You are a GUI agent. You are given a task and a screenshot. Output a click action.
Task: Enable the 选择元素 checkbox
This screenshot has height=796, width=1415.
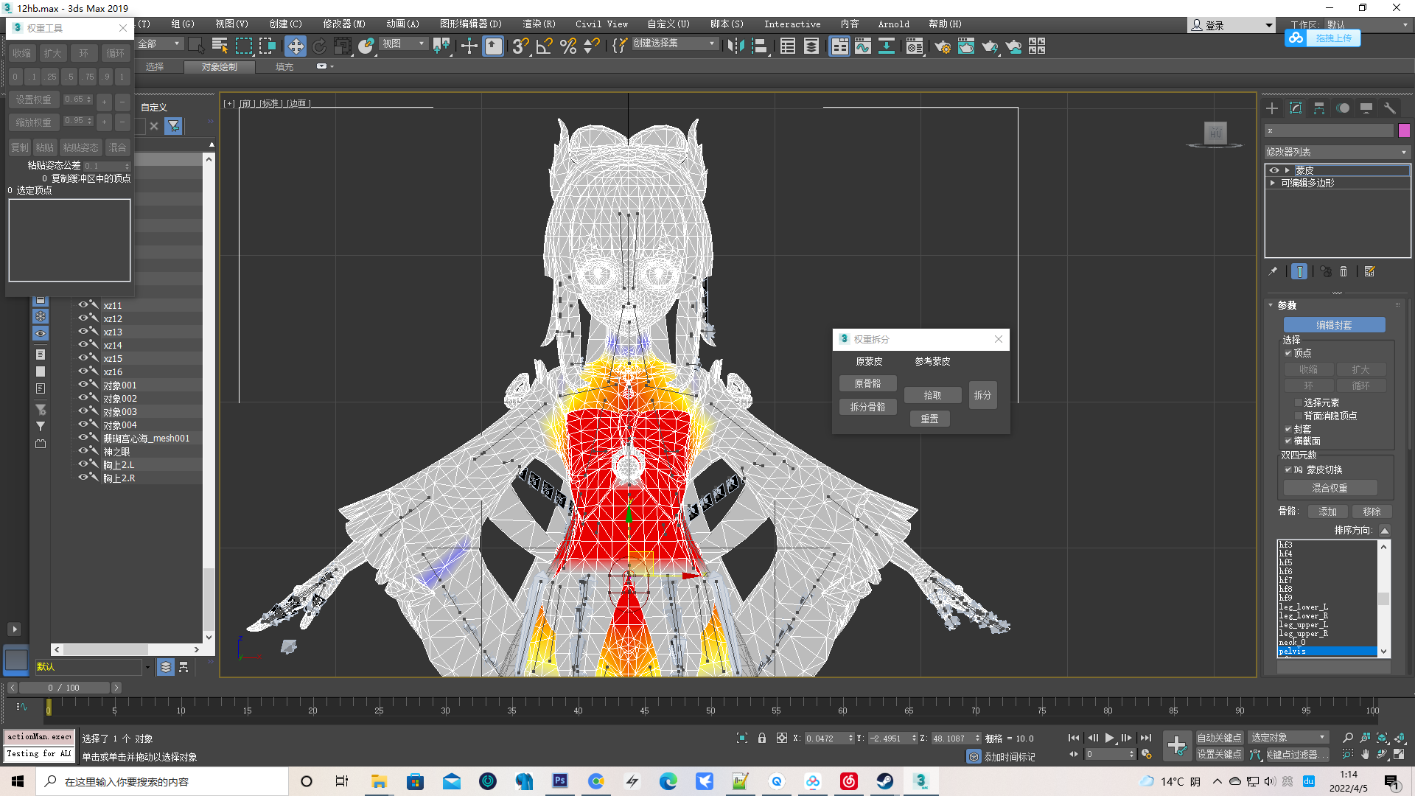point(1299,402)
